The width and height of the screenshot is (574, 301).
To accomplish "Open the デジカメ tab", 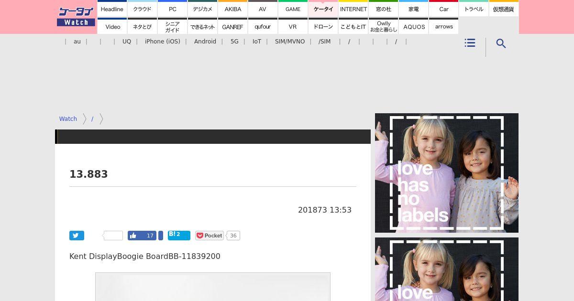I will pyautogui.click(x=202, y=9).
